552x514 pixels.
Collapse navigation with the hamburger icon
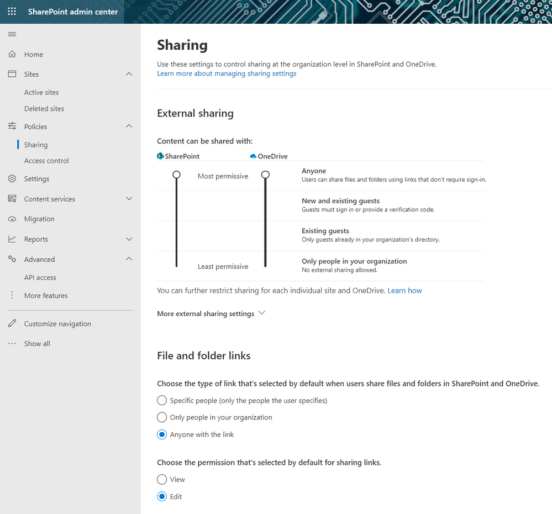12,34
